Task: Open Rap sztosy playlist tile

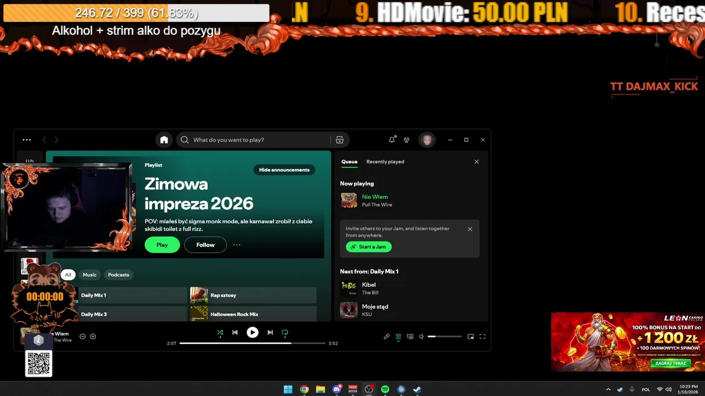Action: [x=253, y=295]
